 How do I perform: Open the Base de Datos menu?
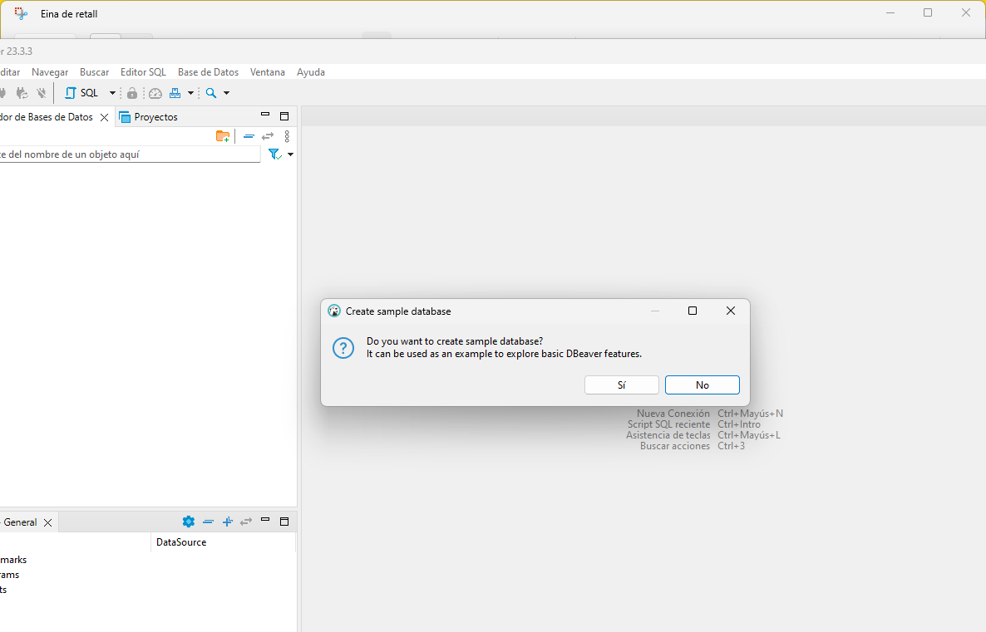(x=208, y=72)
